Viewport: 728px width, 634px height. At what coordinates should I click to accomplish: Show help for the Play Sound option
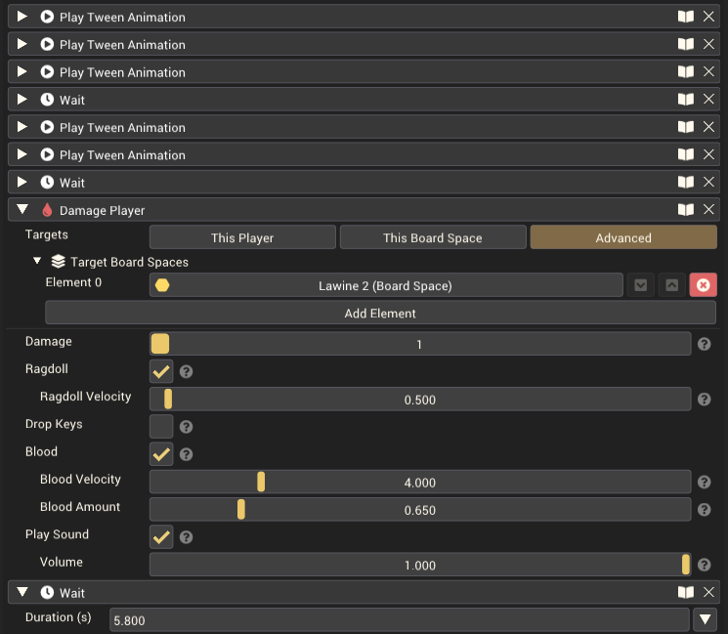pyautogui.click(x=187, y=537)
